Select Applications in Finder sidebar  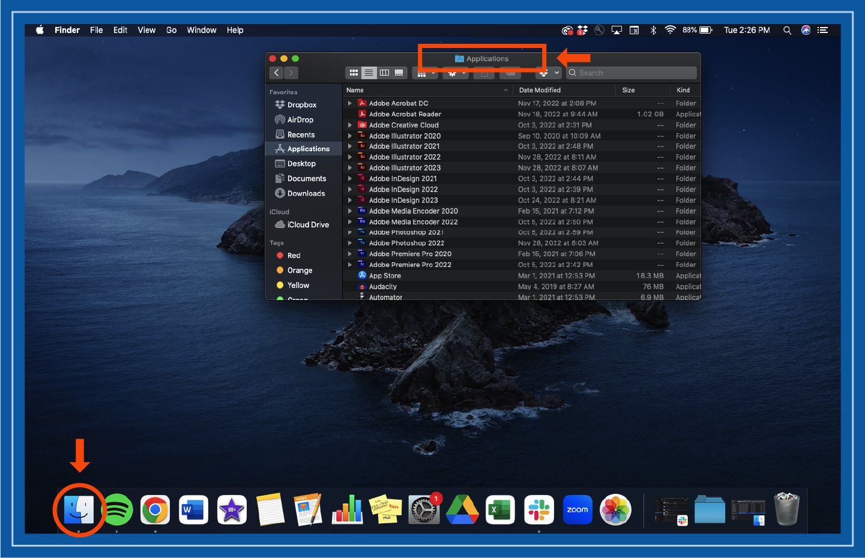click(x=303, y=149)
